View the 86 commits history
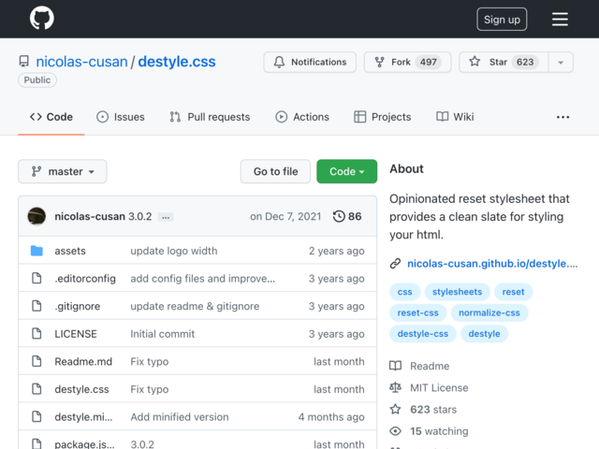Image resolution: width=599 pixels, height=449 pixels. pos(347,216)
